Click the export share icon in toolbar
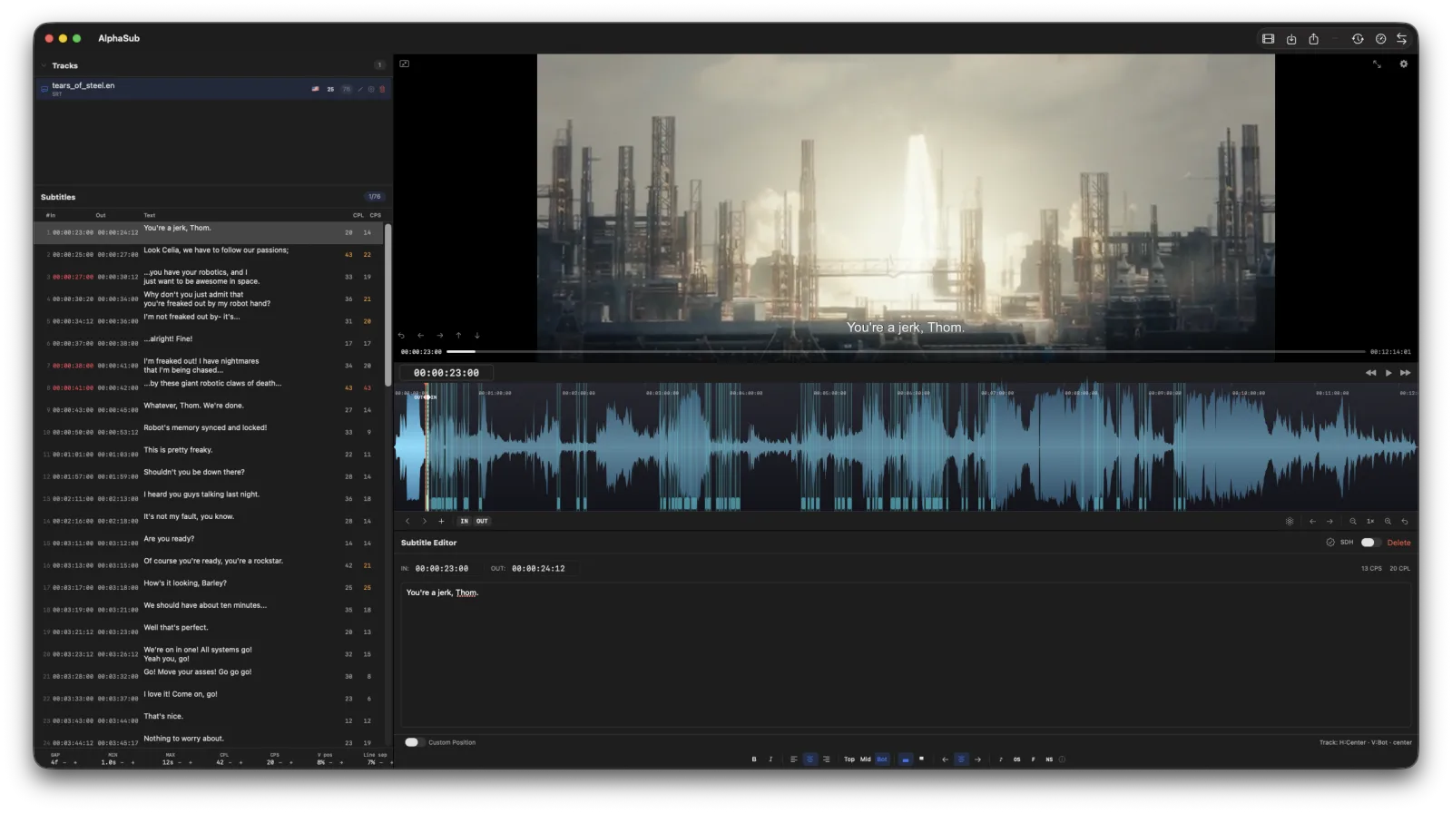 (1313, 39)
